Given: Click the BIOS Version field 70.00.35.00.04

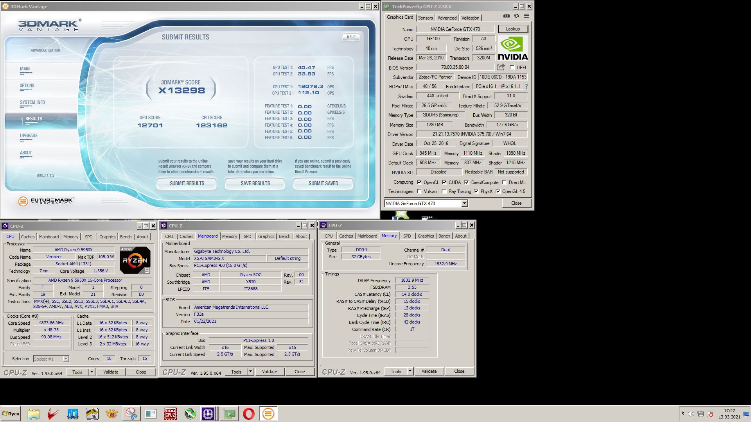Looking at the screenshot, I should (x=455, y=67).
